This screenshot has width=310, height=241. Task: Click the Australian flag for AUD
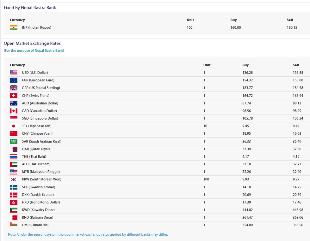click(x=13, y=103)
